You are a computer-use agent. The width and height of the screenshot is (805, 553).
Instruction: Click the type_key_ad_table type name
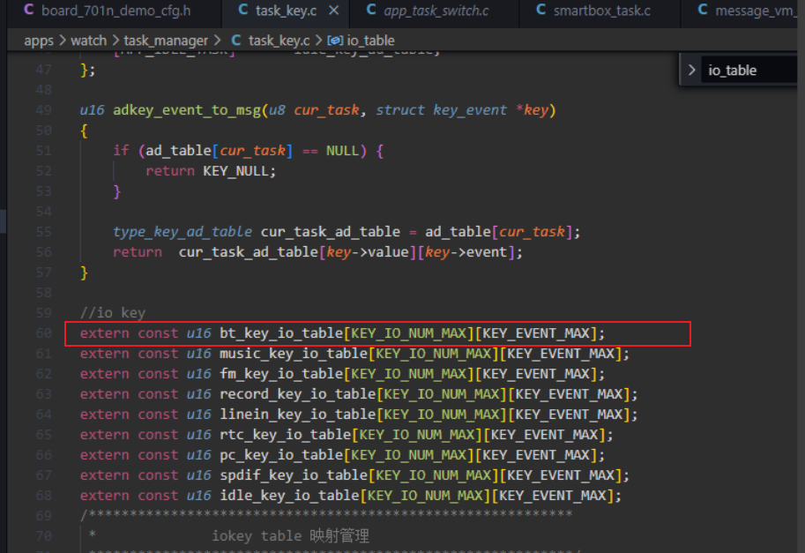pyautogui.click(x=183, y=232)
